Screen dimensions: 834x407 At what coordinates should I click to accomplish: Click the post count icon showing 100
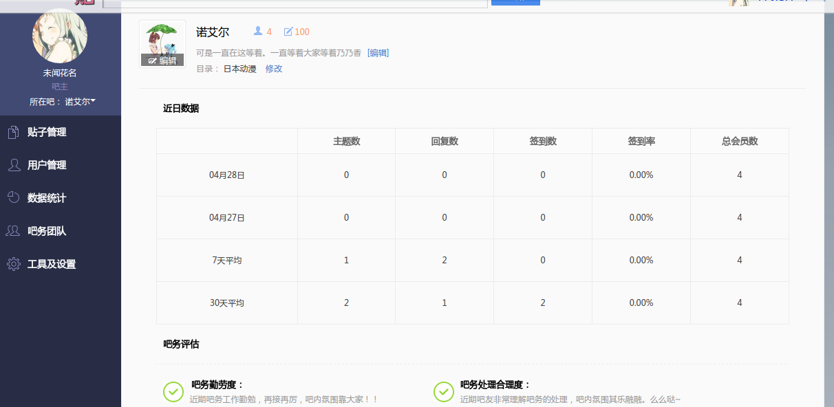(x=288, y=32)
